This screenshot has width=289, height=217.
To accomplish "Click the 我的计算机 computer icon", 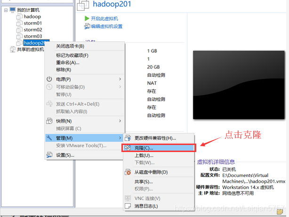I will point(13,10).
